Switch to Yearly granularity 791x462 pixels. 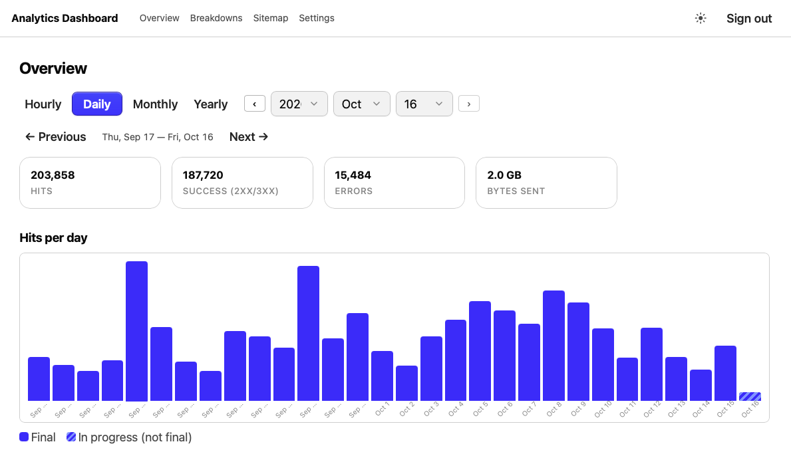(210, 104)
